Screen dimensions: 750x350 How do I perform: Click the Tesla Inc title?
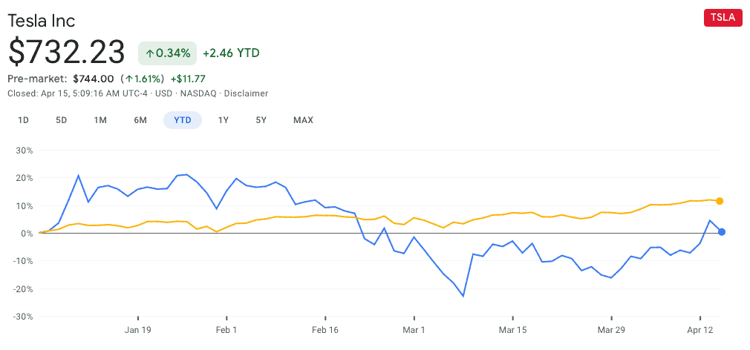pos(41,21)
